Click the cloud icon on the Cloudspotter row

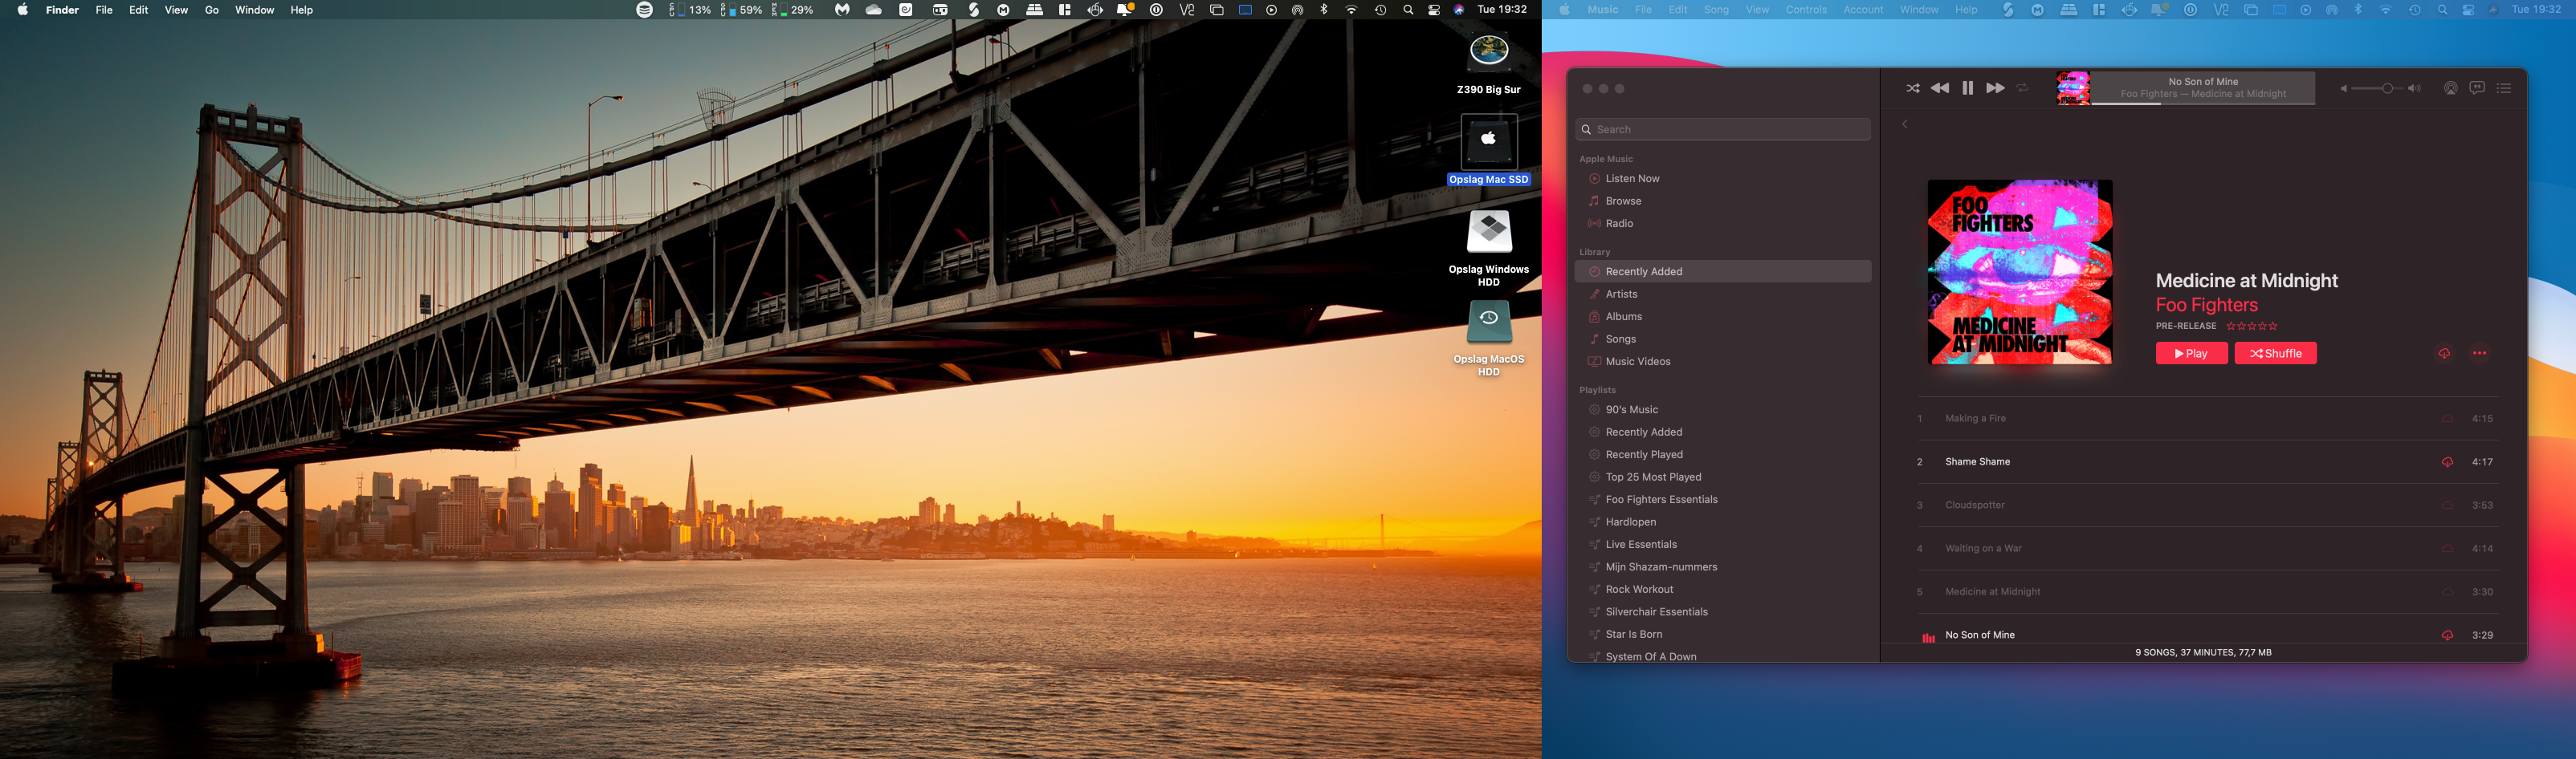pyautogui.click(x=2447, y=505)
